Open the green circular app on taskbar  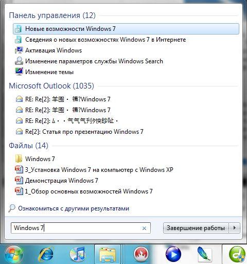point(237,255)
